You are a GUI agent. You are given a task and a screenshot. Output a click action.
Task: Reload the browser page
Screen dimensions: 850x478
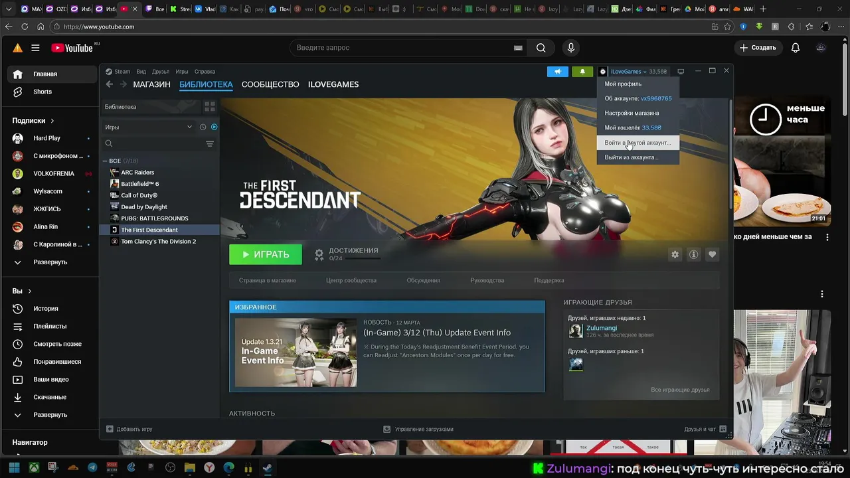tap(25, 27)
